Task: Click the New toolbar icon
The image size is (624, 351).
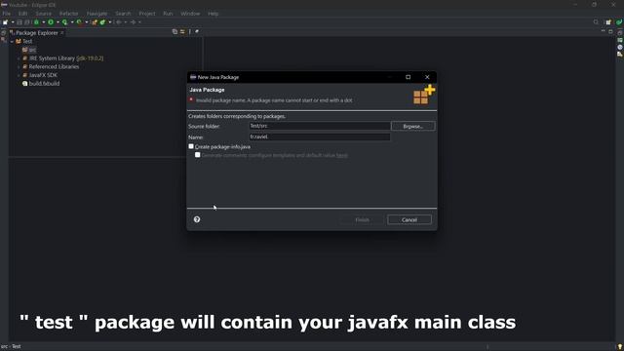Action: [5, 21]
